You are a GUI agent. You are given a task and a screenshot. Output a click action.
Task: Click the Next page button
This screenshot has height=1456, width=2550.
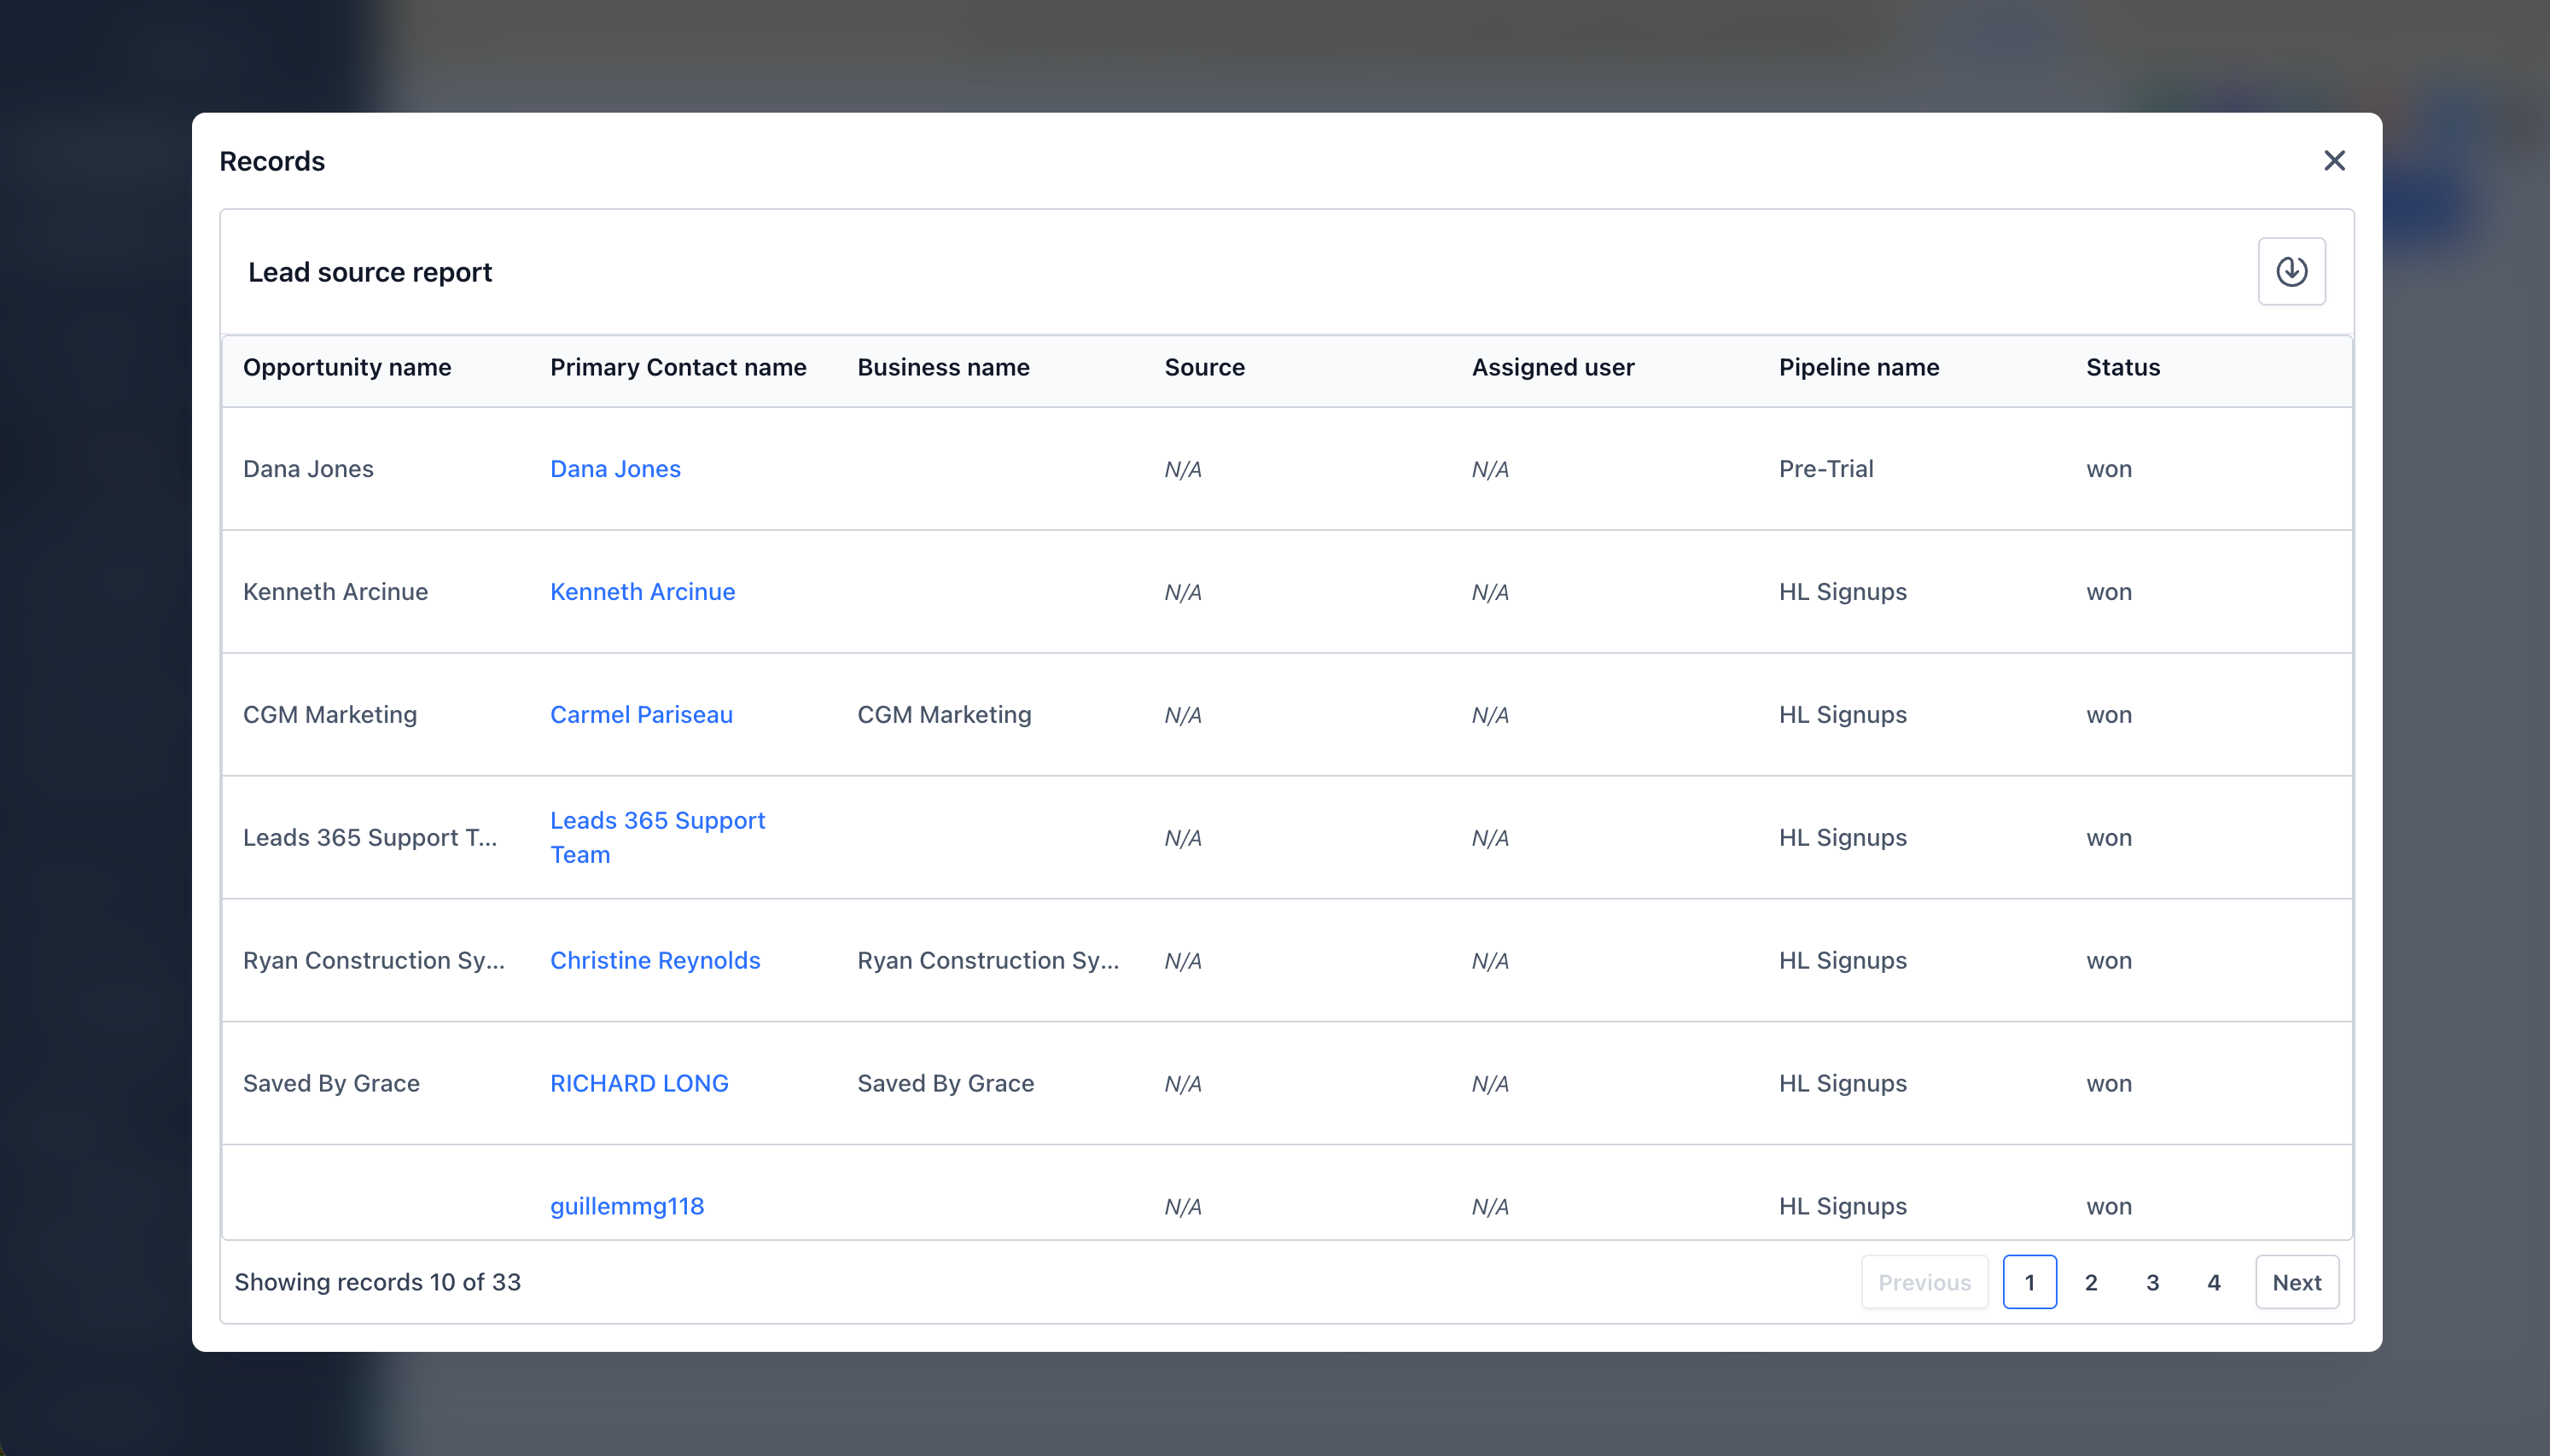tap(2296, 1283)
